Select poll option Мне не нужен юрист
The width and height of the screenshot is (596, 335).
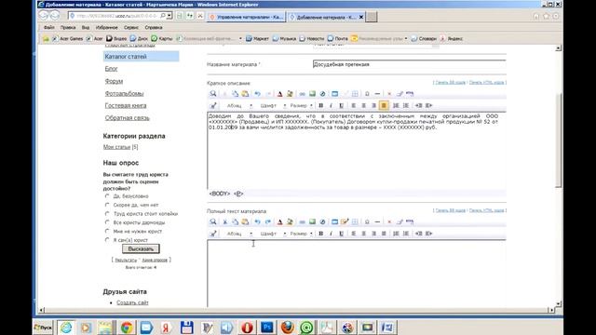107,231
